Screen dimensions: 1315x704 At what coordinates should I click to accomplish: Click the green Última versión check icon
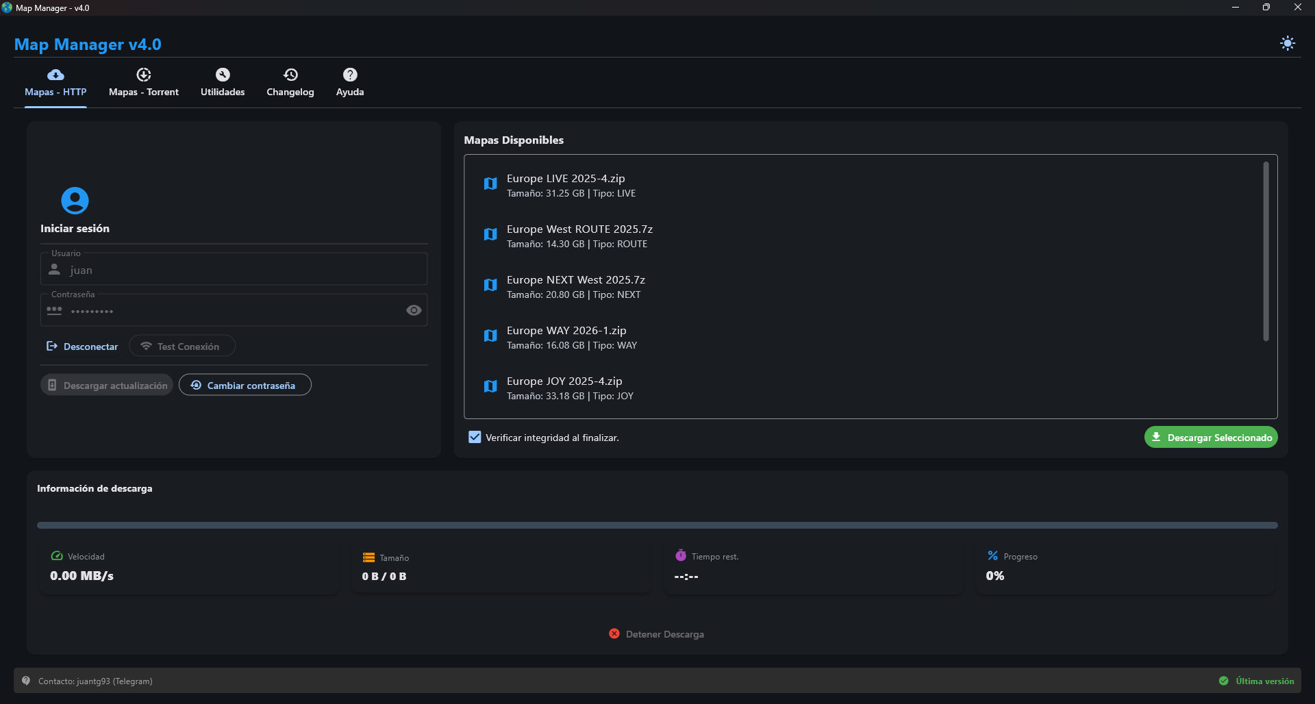point(1224,681)
